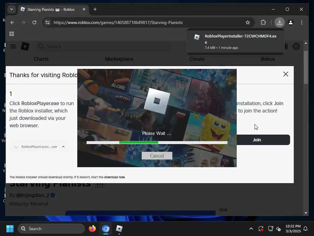Viewport: 314px width, 236px height.
Task: Open the Marketplace navigation item
Action: [x=119, y=59]
